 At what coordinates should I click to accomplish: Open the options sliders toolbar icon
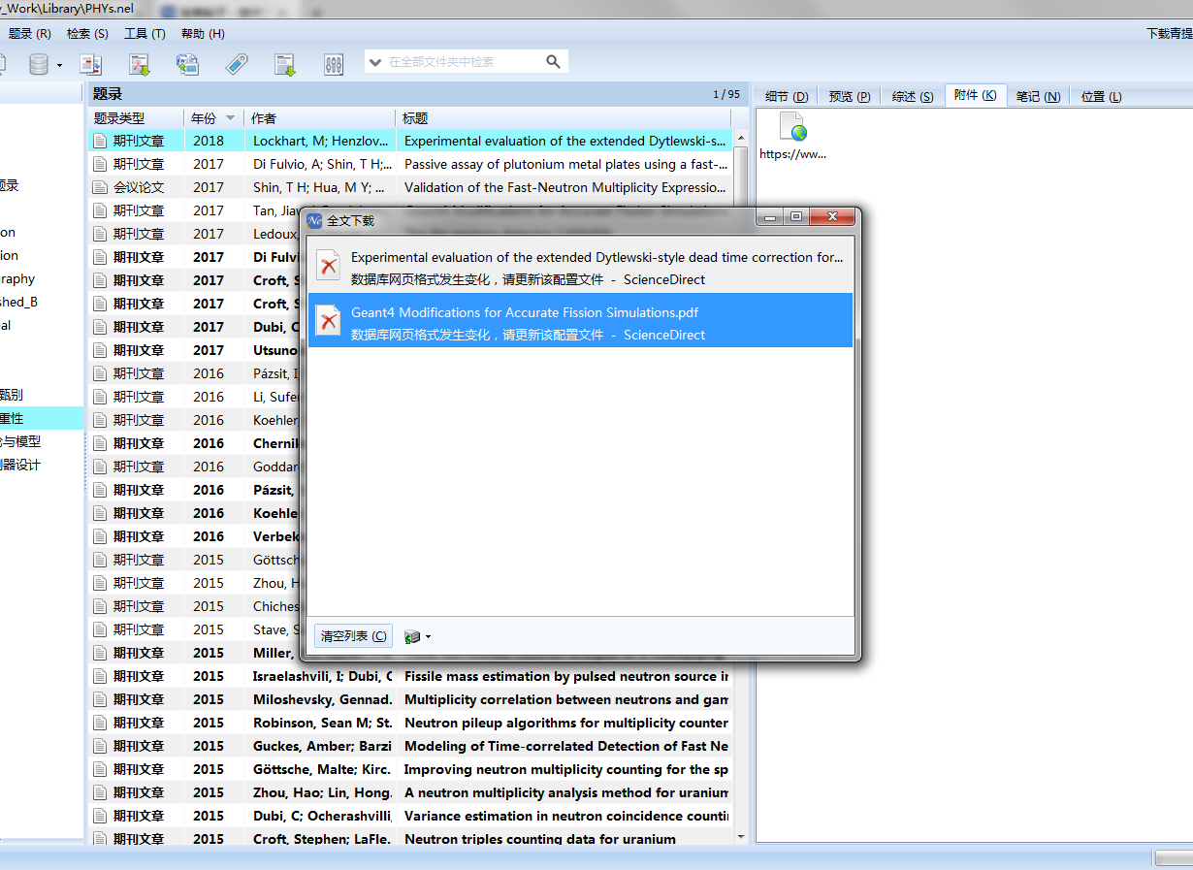tap(333, 65)
